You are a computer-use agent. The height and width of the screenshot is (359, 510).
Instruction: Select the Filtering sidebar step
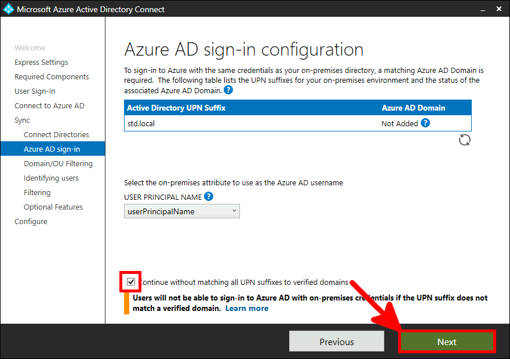(37, 192)
